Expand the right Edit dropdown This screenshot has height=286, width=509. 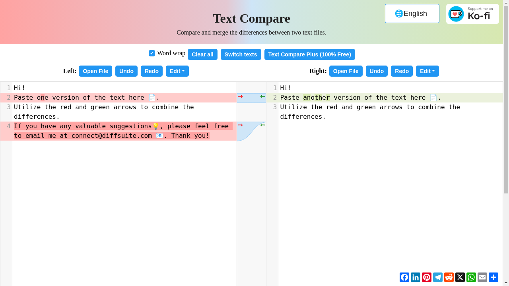427,71
